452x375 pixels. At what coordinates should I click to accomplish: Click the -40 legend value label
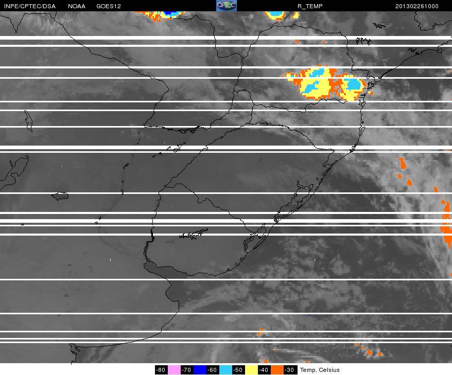pyautogui.click(x=264, y=370)
